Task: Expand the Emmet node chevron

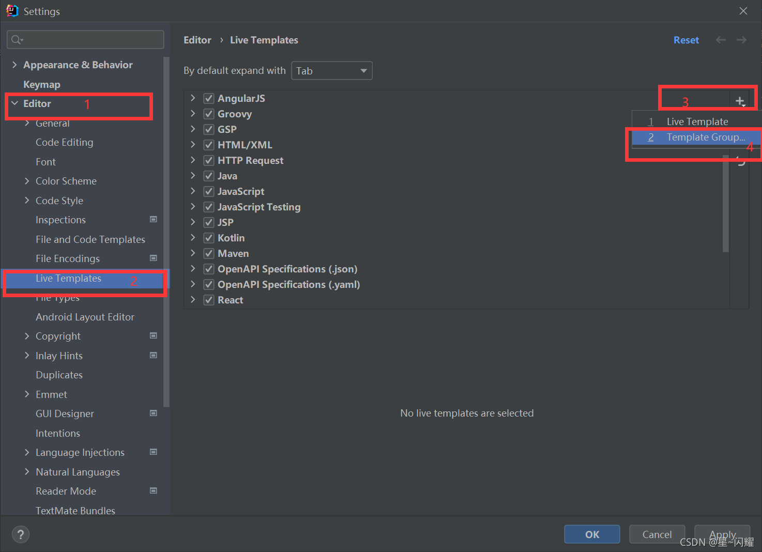Action: click(27, 394)
